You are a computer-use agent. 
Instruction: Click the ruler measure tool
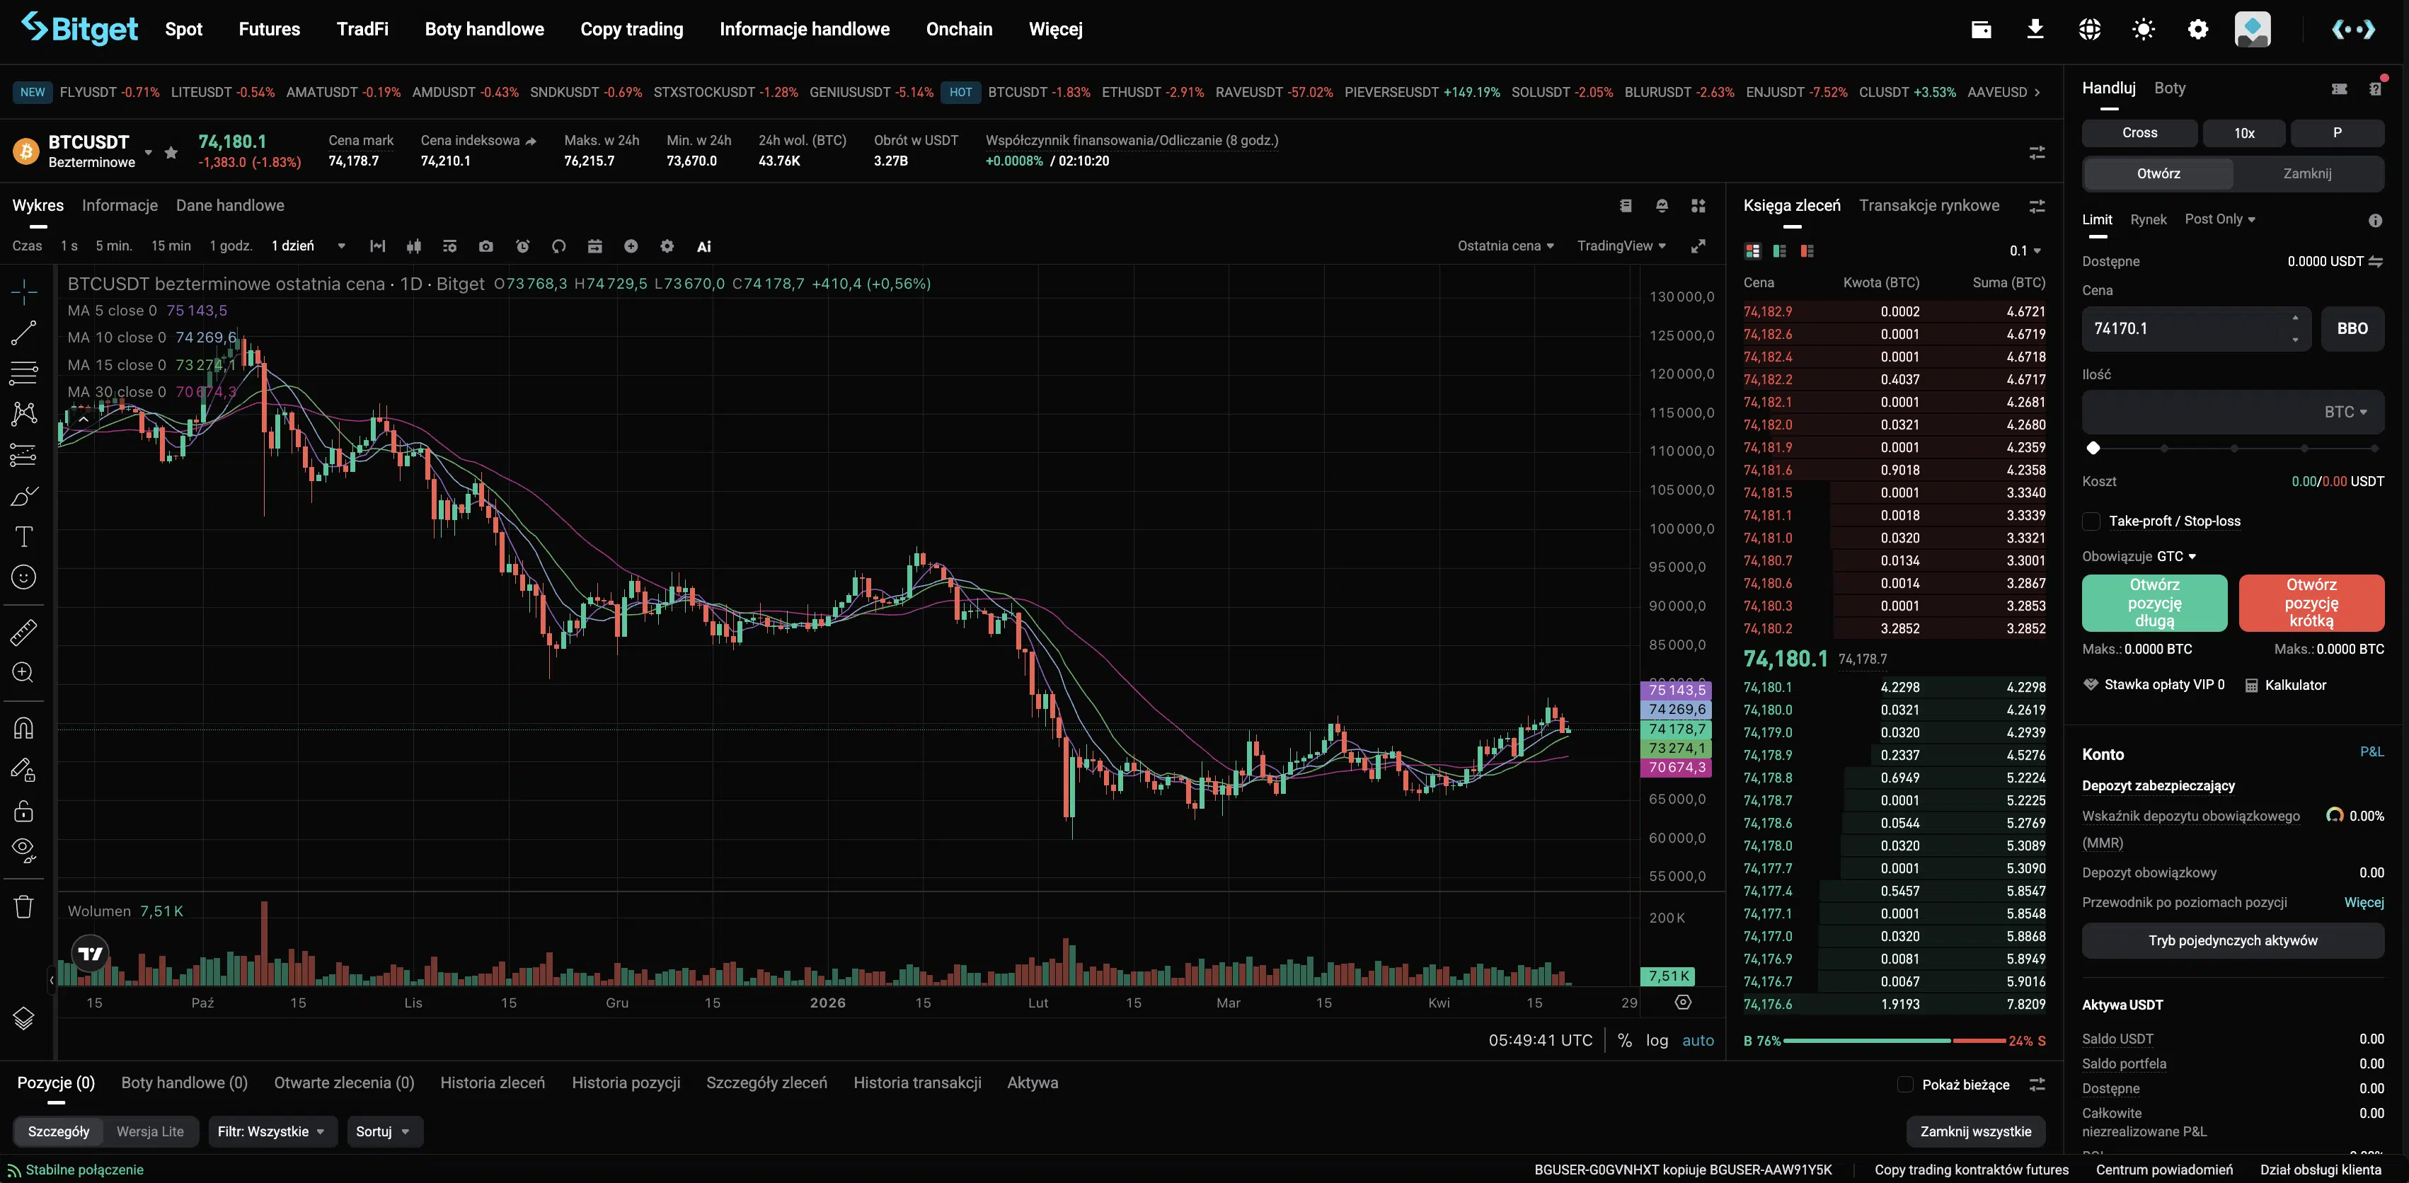click(x=23, y=632)
